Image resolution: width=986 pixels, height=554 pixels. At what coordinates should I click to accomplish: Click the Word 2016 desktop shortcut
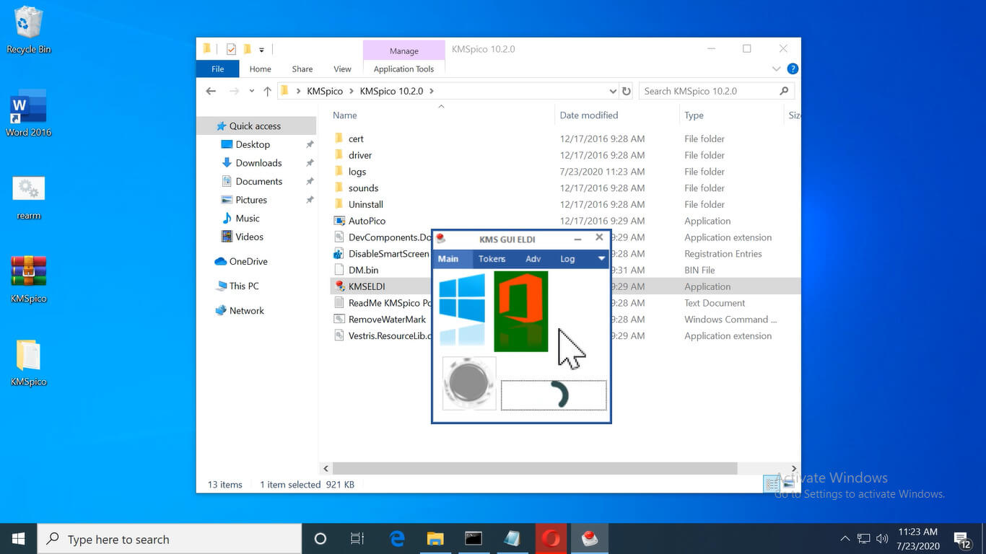tap(29, 113)
